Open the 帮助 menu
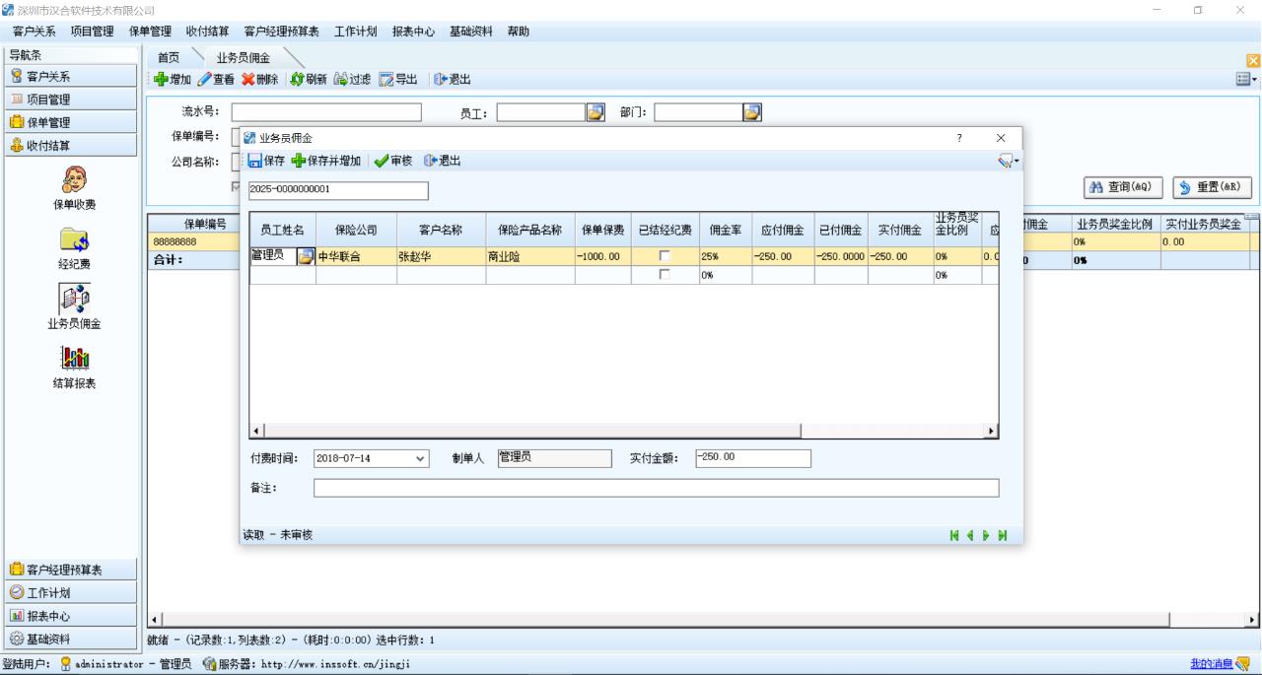Screen dimensions: 1262x675 (518, 32)
